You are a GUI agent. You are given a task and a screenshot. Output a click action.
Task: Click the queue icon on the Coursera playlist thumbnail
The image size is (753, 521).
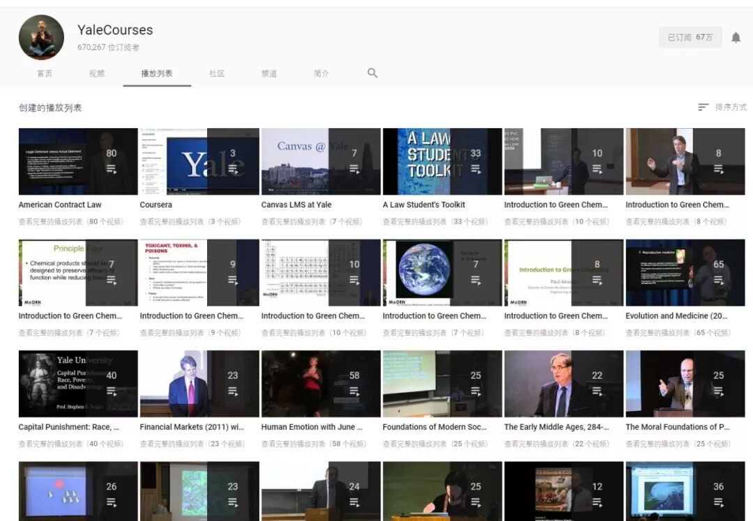tap(232, 169)
